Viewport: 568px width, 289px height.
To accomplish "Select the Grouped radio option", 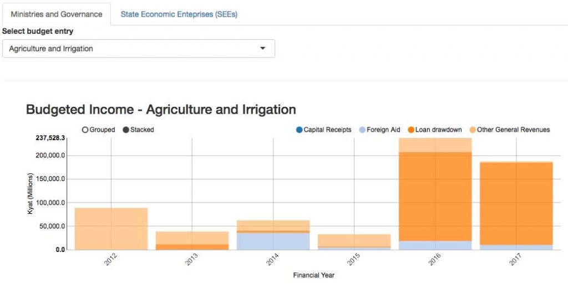I will tap(99, 130).
